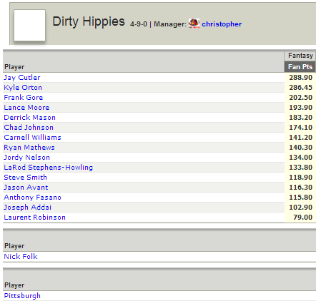Click the Laurent Robinson player link
The width and height of the screenshot is (316, 301).
pos(34,218)
